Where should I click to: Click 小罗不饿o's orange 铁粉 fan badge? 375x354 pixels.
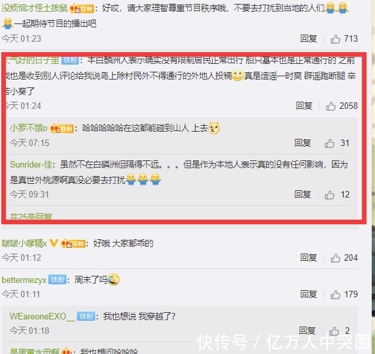(x=62, y=128)
